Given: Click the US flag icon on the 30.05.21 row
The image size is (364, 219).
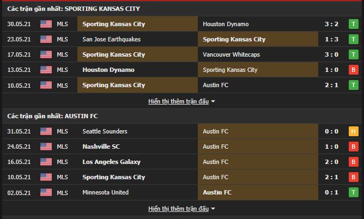Looking at the screenshot, I should (x=46, y=24).
